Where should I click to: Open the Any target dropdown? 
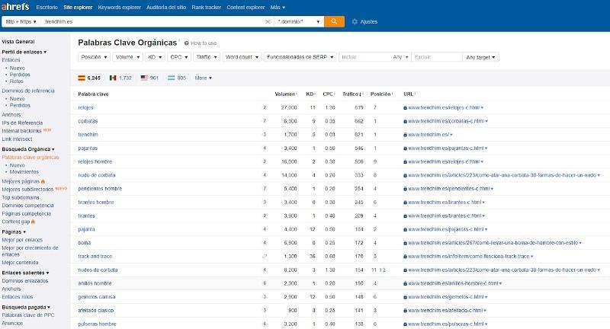[480, 57]
